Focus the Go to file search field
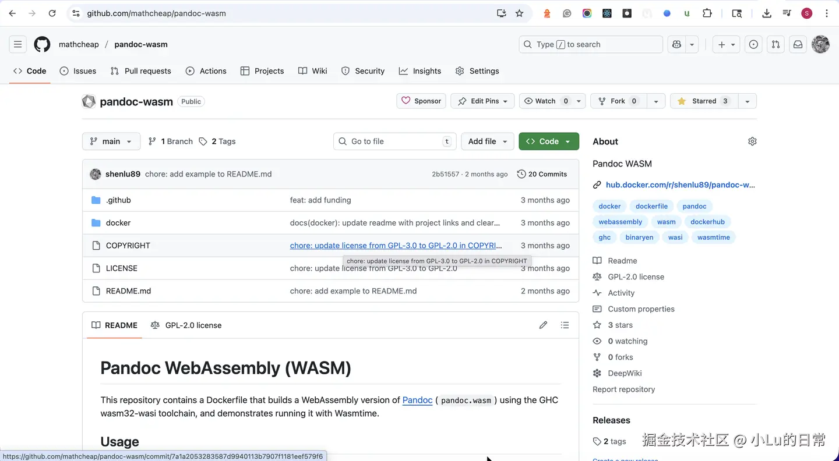The width and height of the screenshot is (839, 461). (395, 141)
